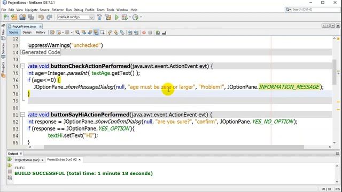Viewport: 342px width, 192px height.
Task: Click the Clean and Build Project icon
Action: point(108,17)
